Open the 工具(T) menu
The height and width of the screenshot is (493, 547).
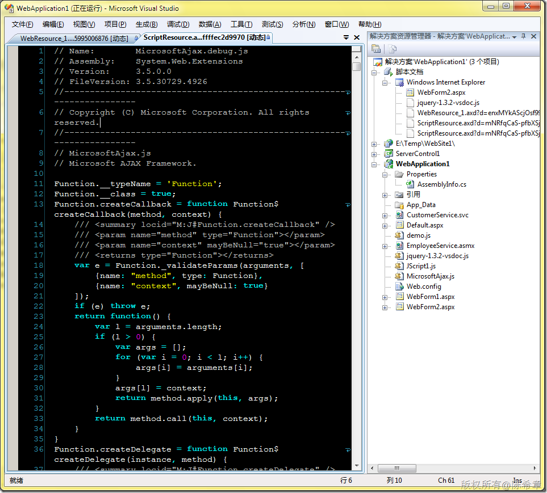click(x=241, y=24)
